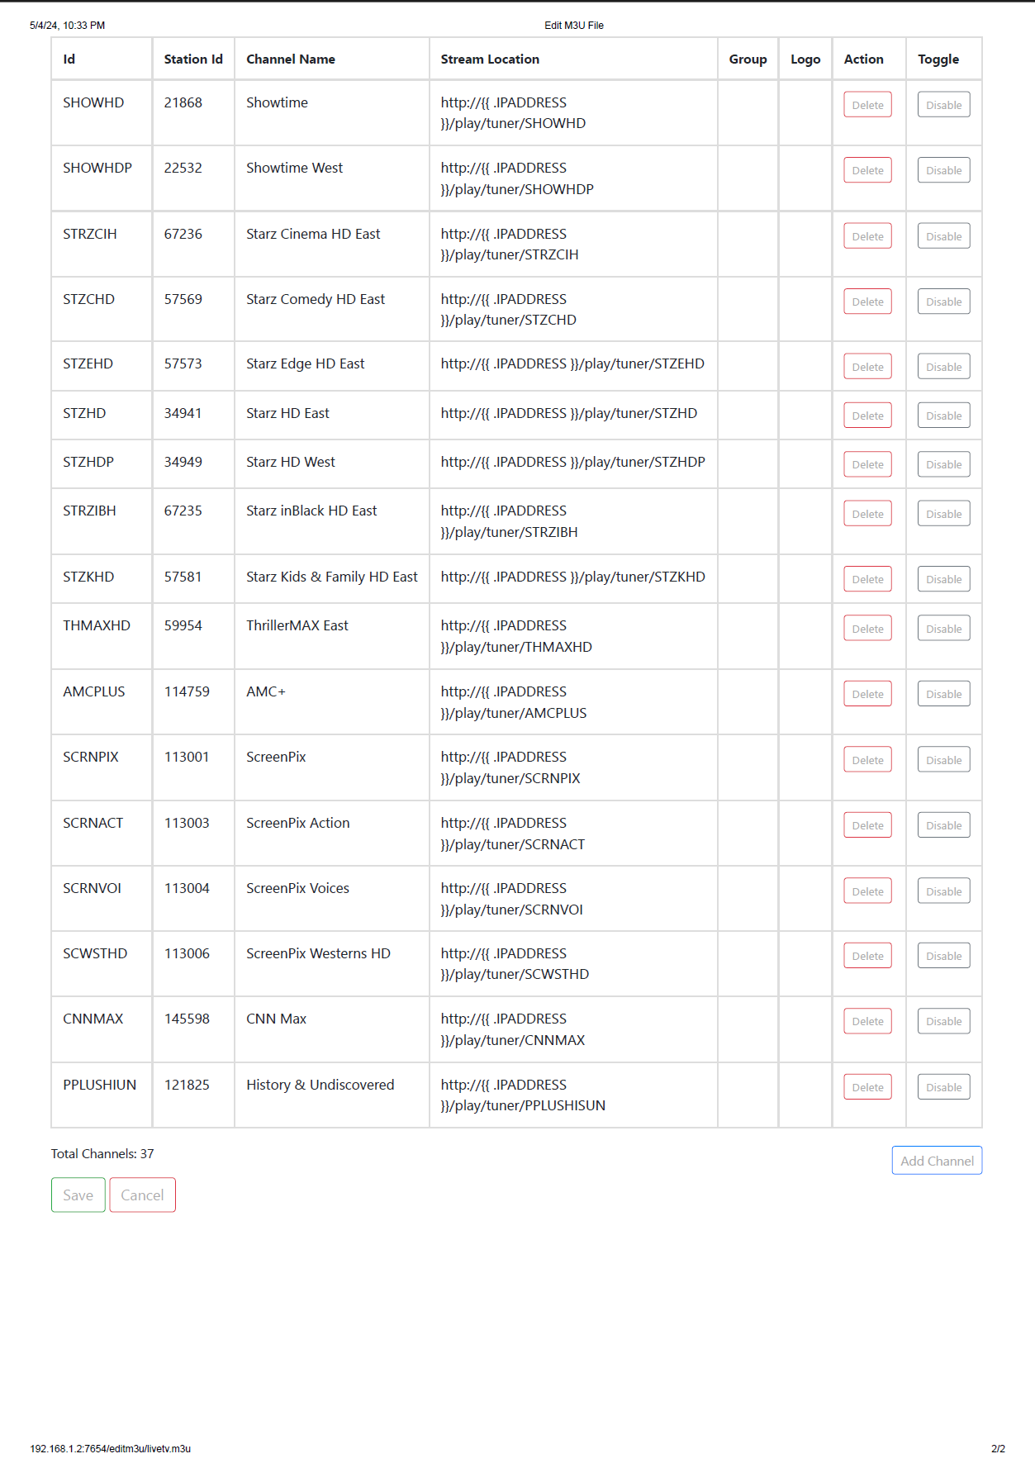Save the M3U file changes
The height and width of the screenshot is (1468, 1035).
point(78,1195)
